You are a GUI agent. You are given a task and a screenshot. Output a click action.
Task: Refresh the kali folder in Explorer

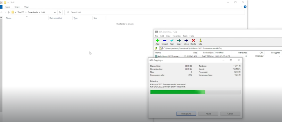(x=60, y=12)
